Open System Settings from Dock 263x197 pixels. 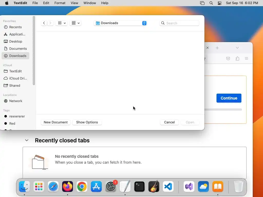[111, 186]
